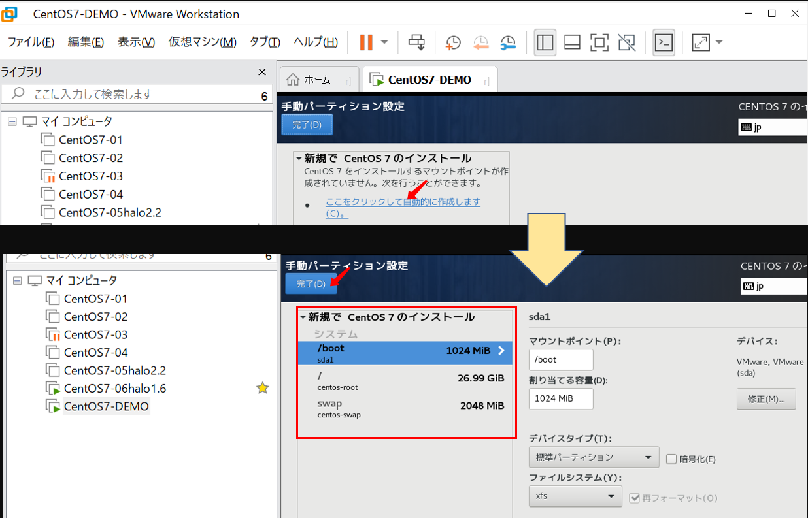Screen dimensions: 808x518
Task: Select the /boot sda1 partition row
Action: pos(405,352)
